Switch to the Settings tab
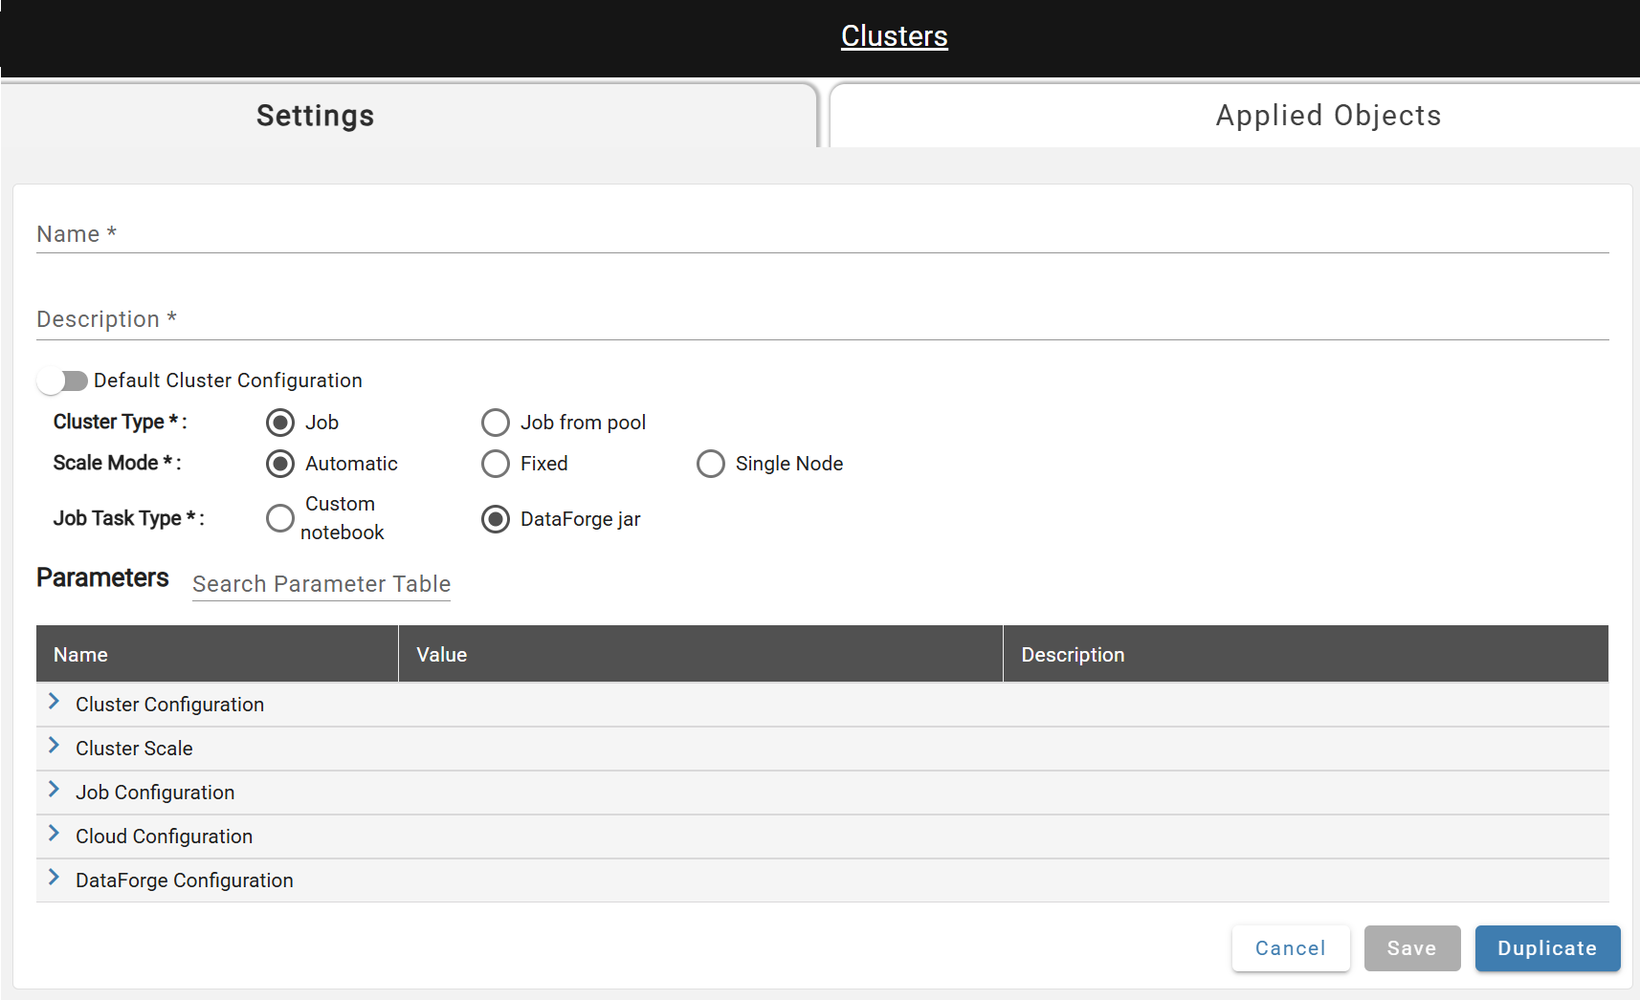Image resolution: width=1640 pixels, height=1000 pixels. 410,116
